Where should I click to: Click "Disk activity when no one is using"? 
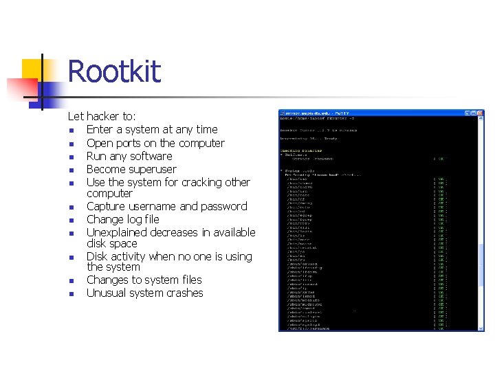[169, 256]
